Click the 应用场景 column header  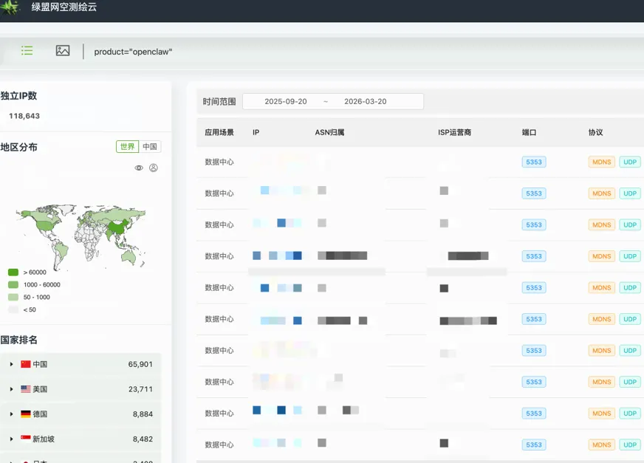[219, 132]
